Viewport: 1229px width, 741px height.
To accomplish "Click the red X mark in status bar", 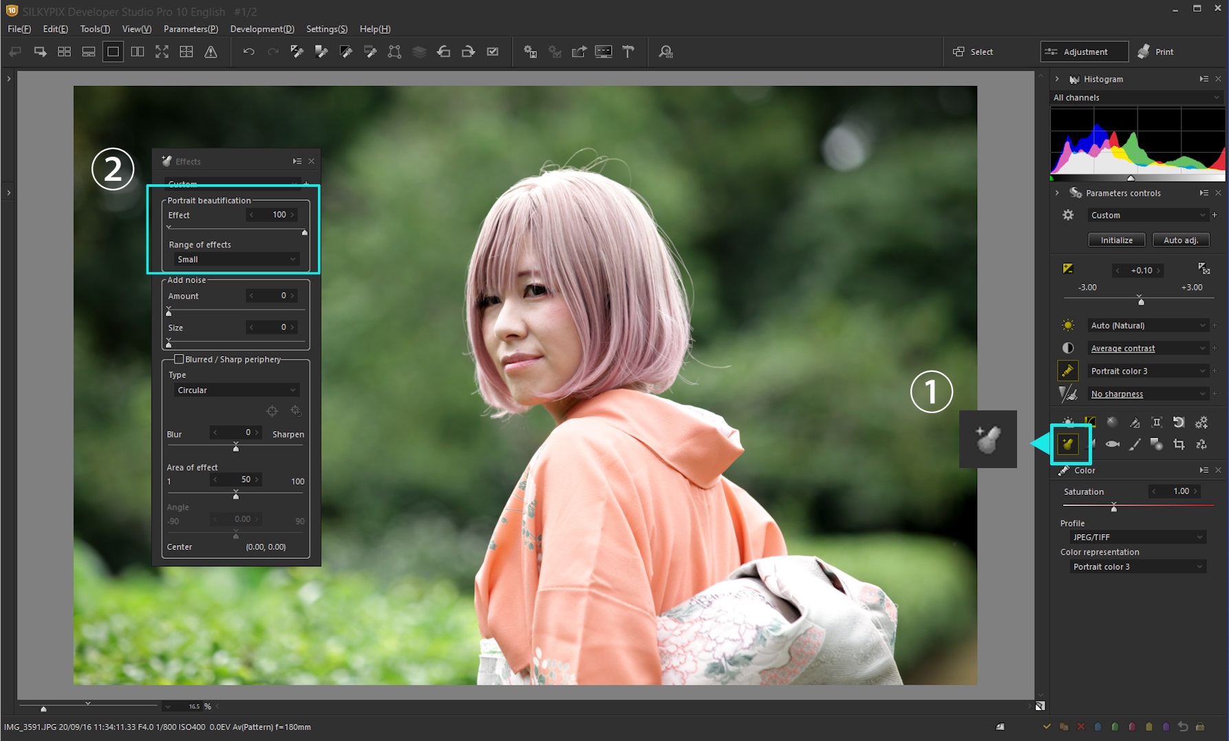I will pos(1081,727).
